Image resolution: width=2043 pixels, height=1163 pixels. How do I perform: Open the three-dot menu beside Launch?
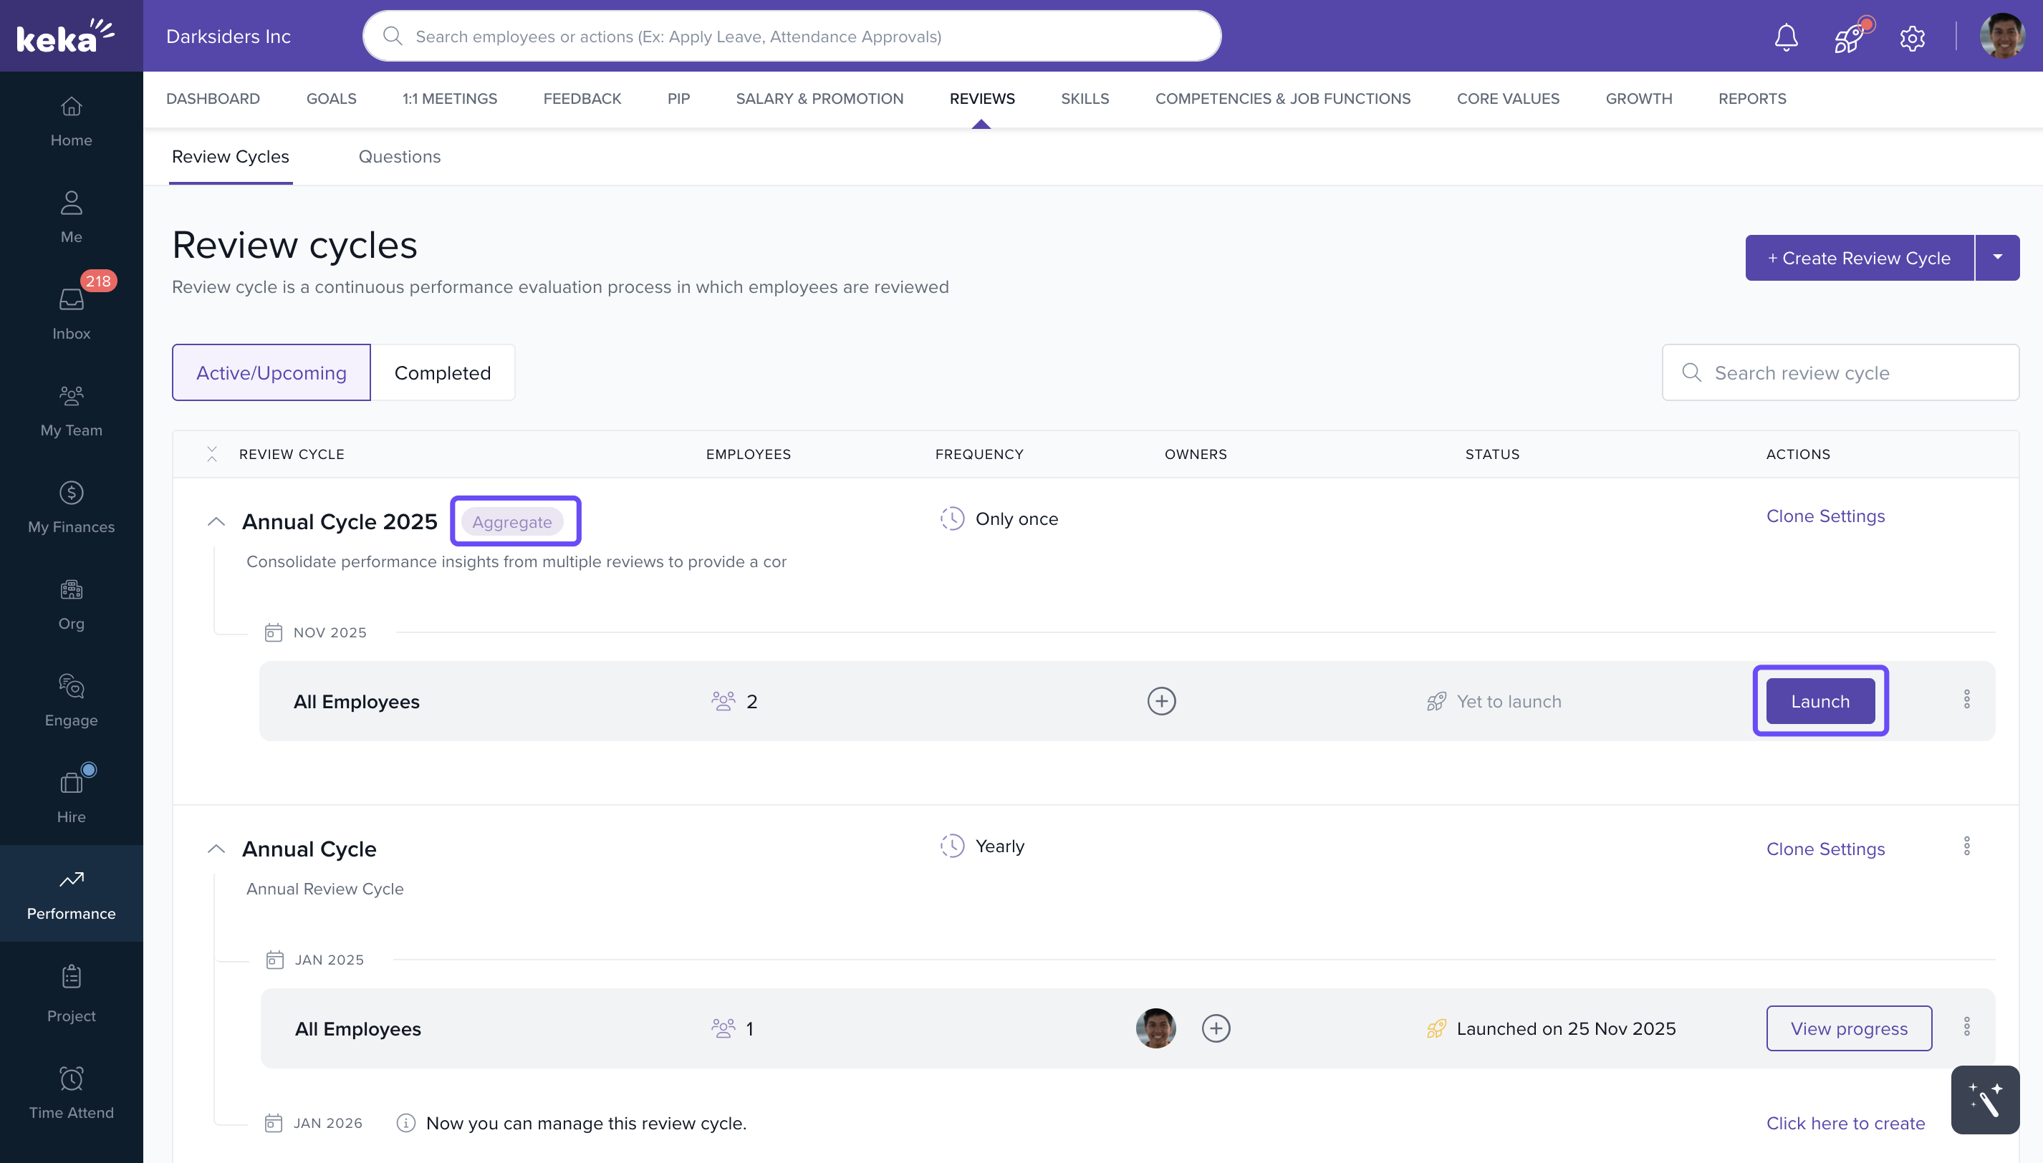(x=1967, y=698)
